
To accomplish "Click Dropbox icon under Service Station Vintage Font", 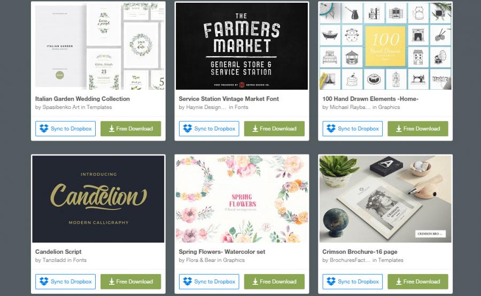I will point(188,129).
